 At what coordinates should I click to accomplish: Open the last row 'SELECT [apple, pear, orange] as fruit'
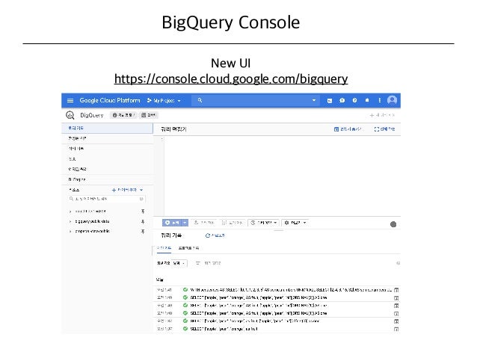pyautogui.click(x=277, y=329)
